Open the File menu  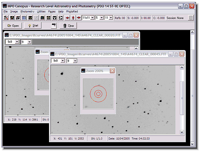click(x=6, y=12)
